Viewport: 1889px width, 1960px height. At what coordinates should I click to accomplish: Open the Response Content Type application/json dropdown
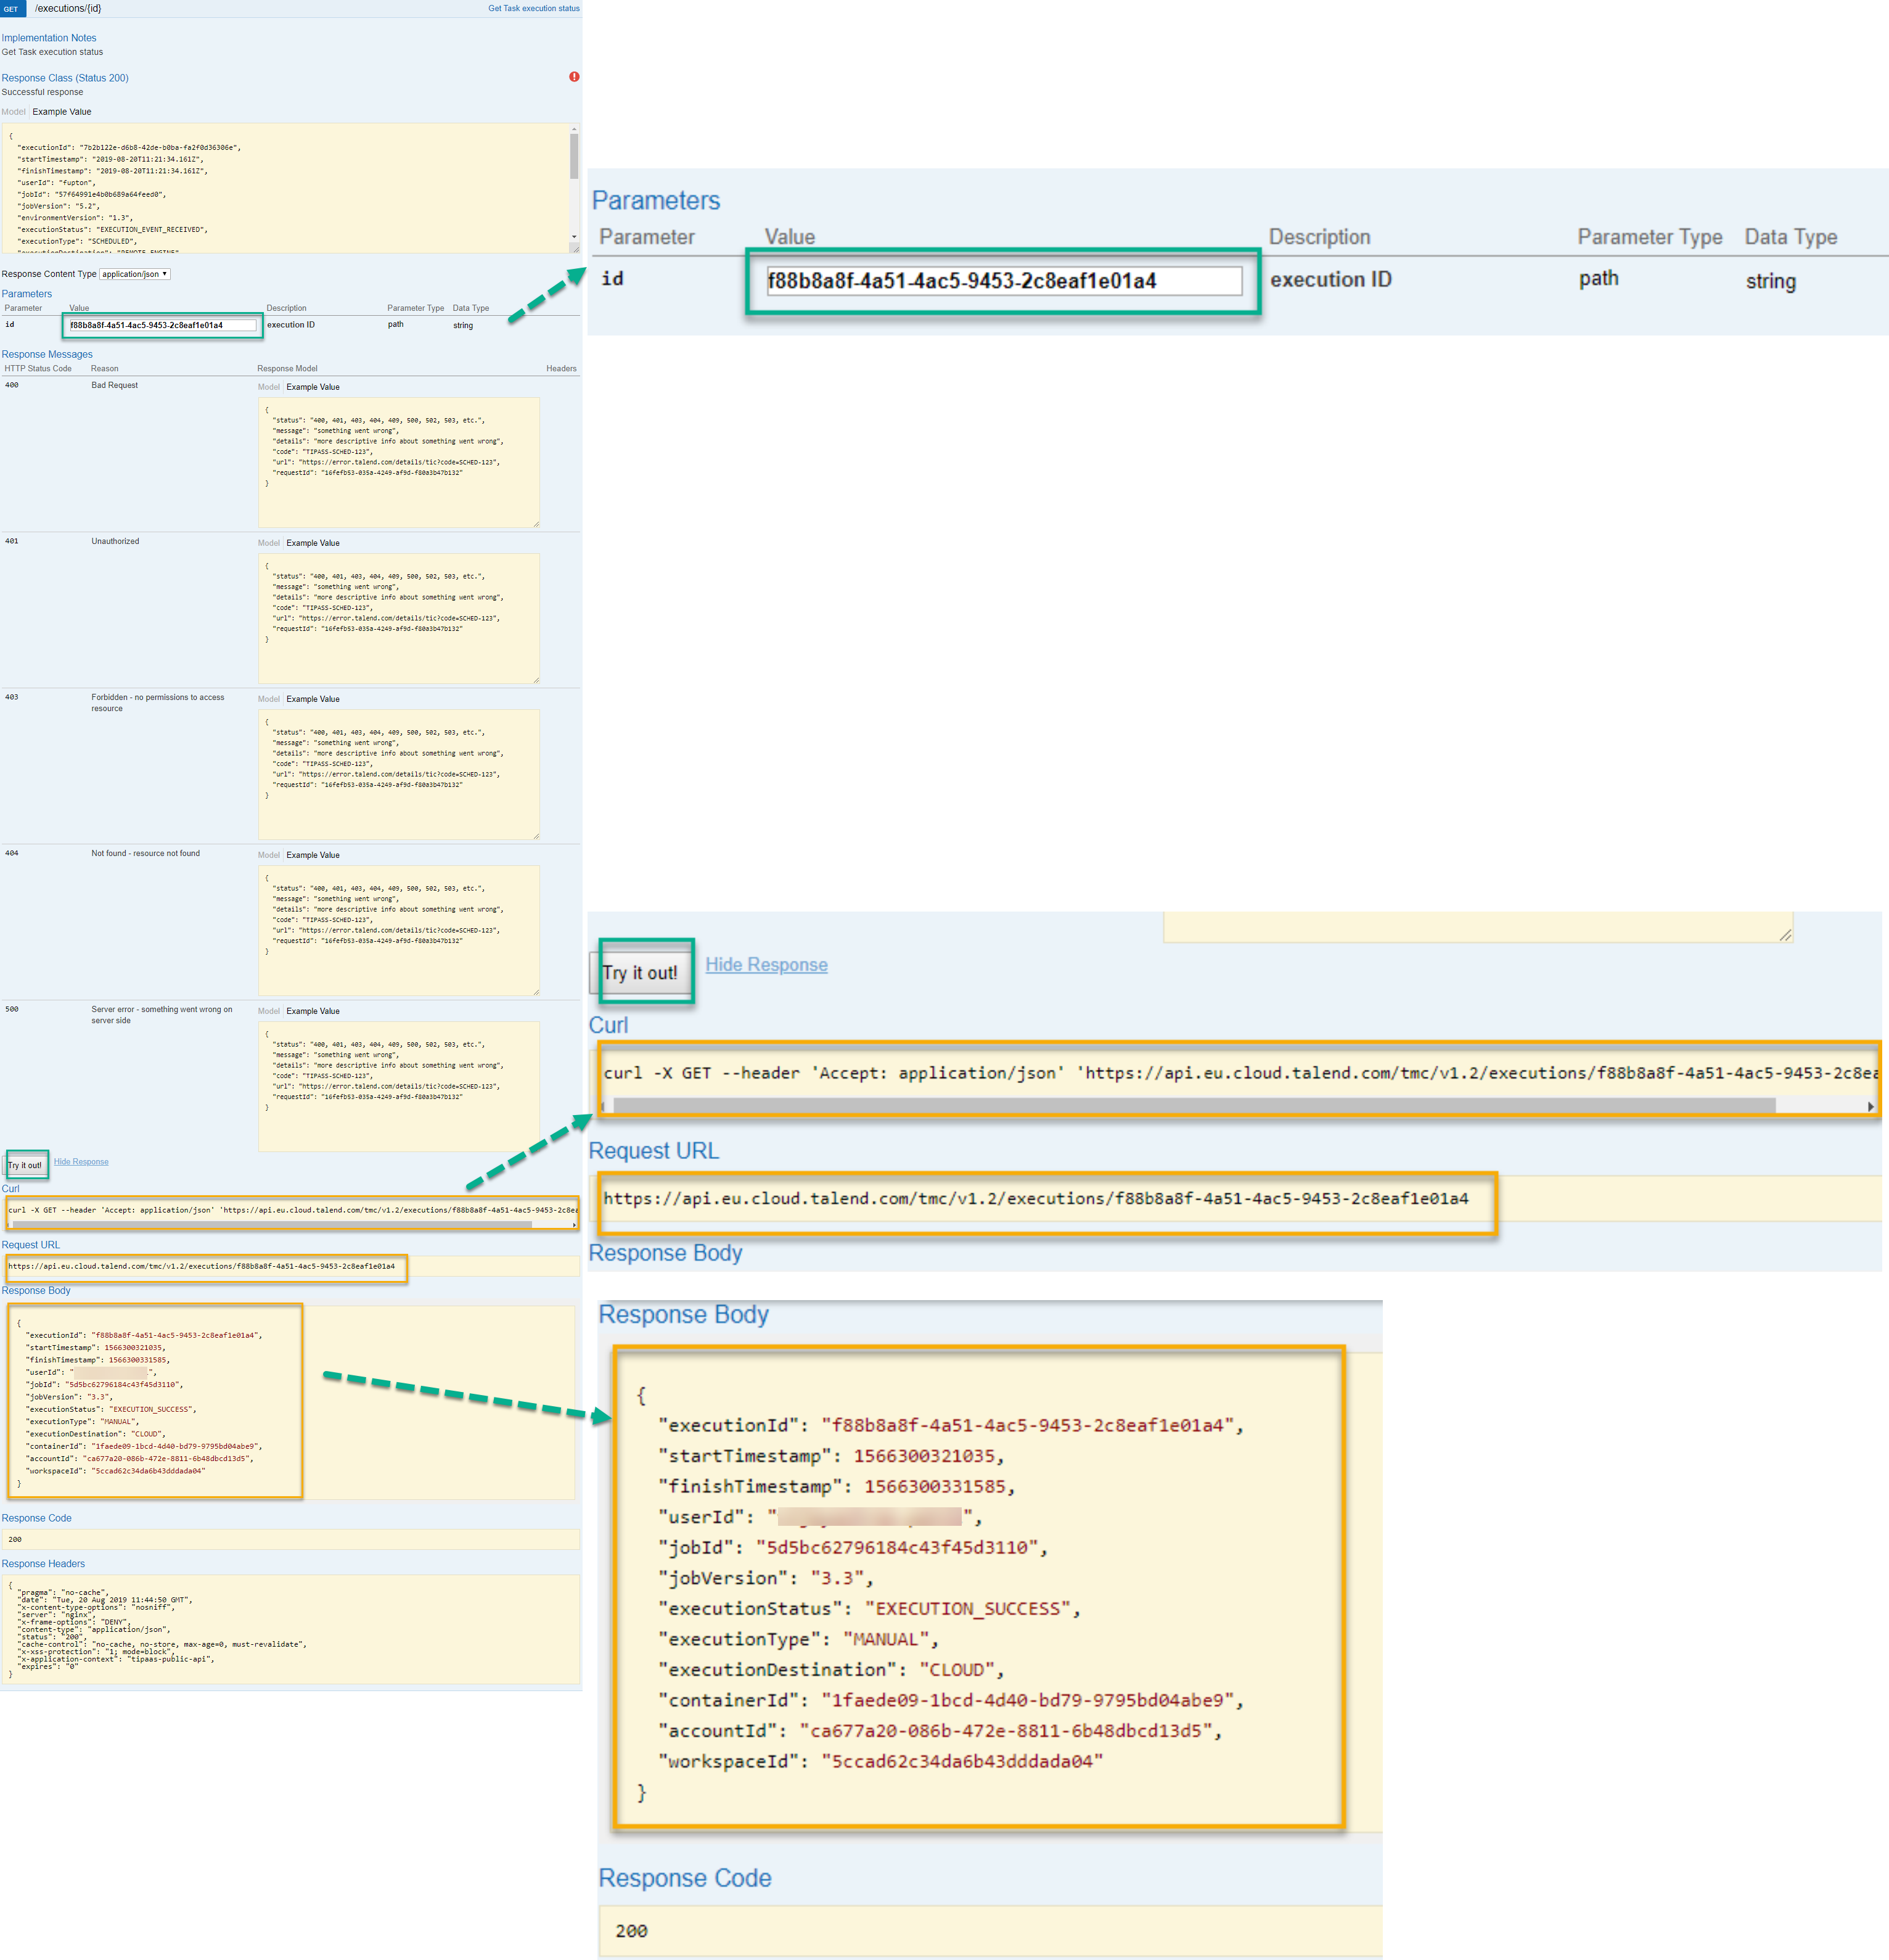click(x=135, y=273)
